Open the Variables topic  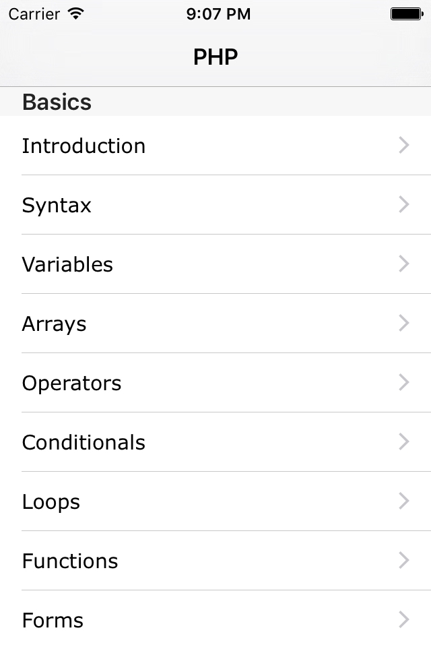67,264
